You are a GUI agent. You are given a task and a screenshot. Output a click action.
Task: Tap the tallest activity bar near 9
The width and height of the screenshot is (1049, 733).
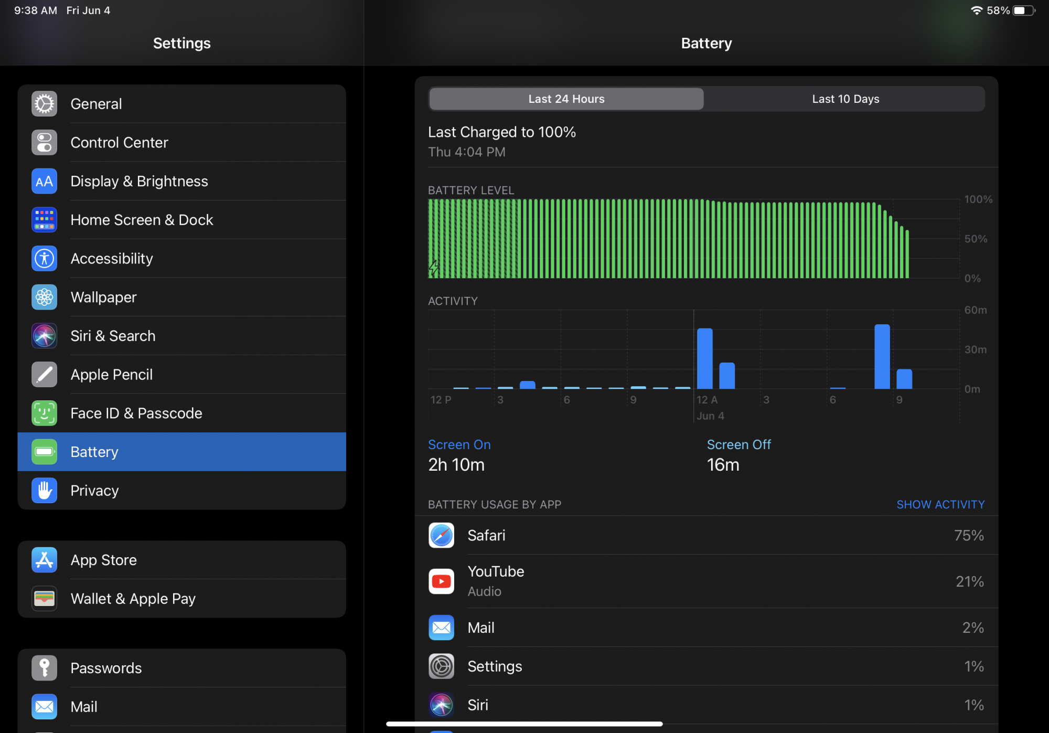[882, 357]
